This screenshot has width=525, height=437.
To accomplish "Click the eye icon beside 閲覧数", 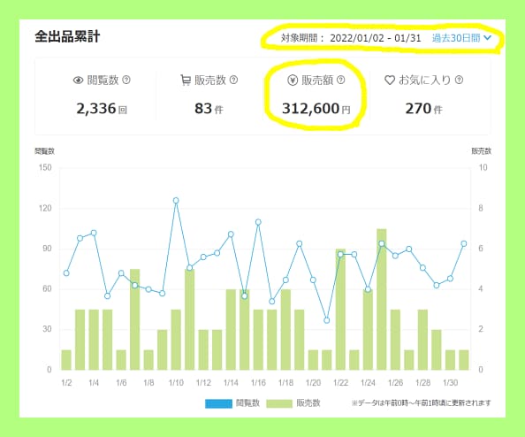I will (78, 80).
